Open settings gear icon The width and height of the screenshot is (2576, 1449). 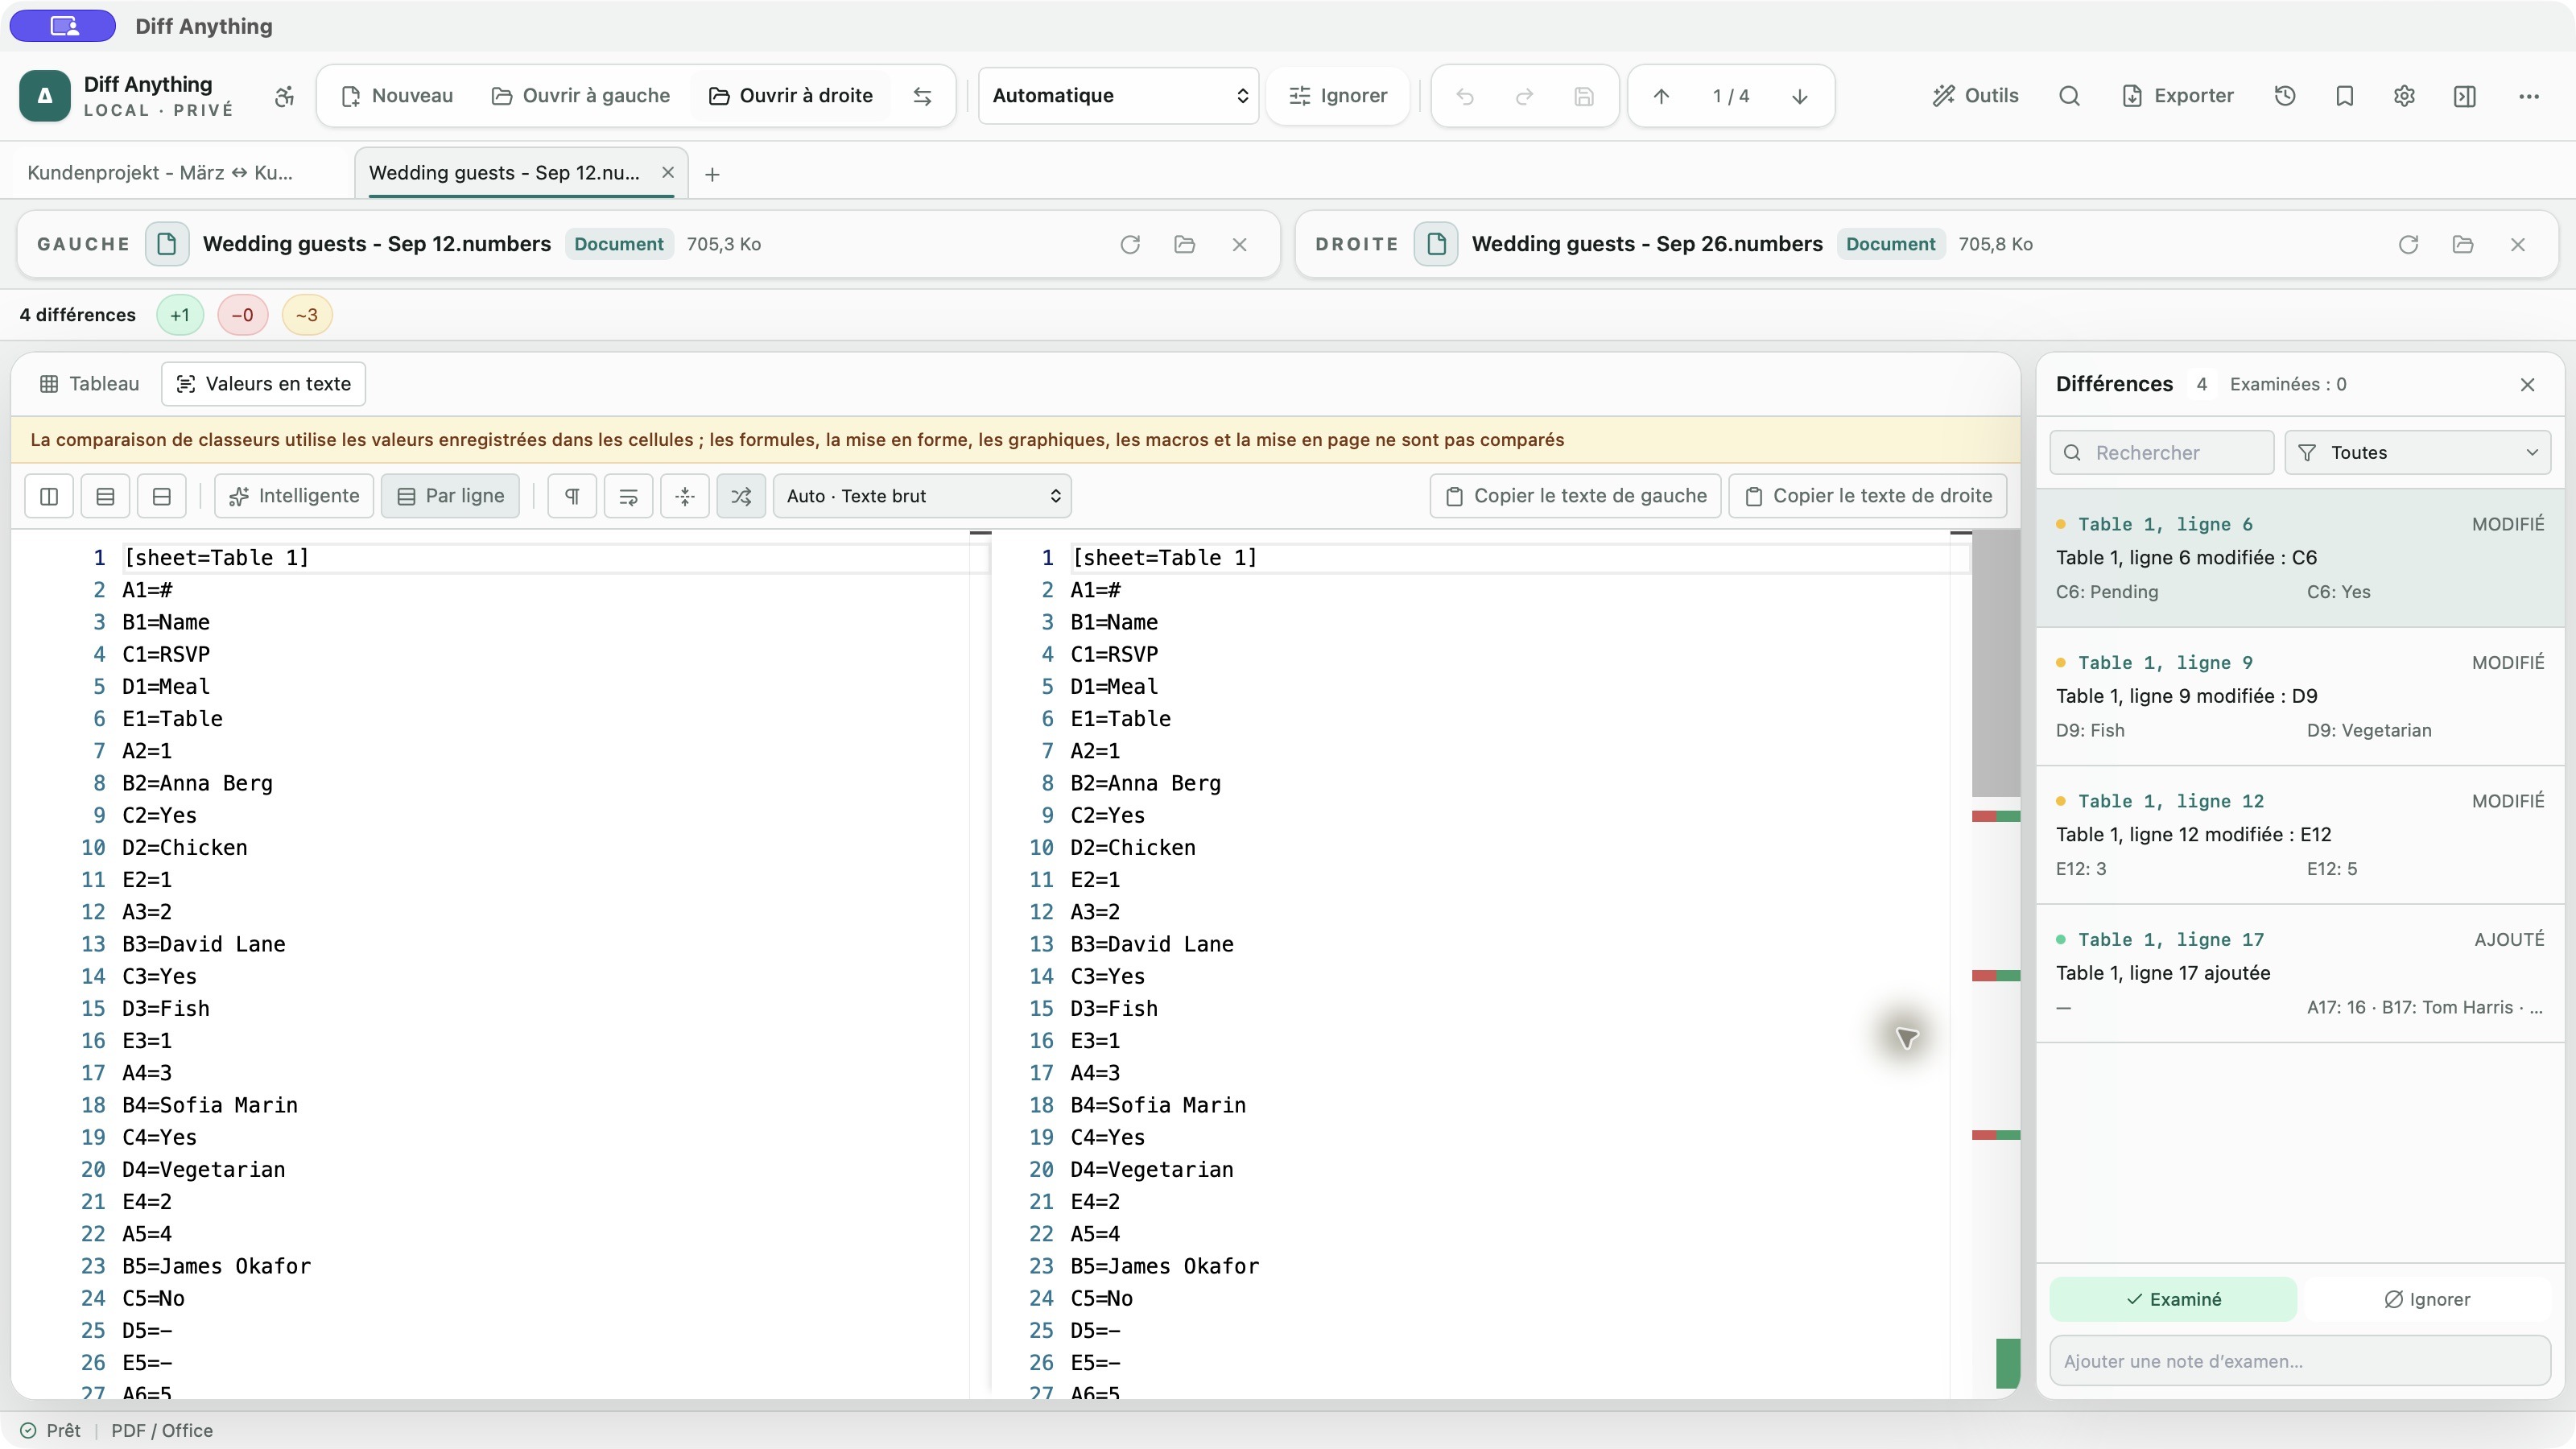pos(2404,96)
